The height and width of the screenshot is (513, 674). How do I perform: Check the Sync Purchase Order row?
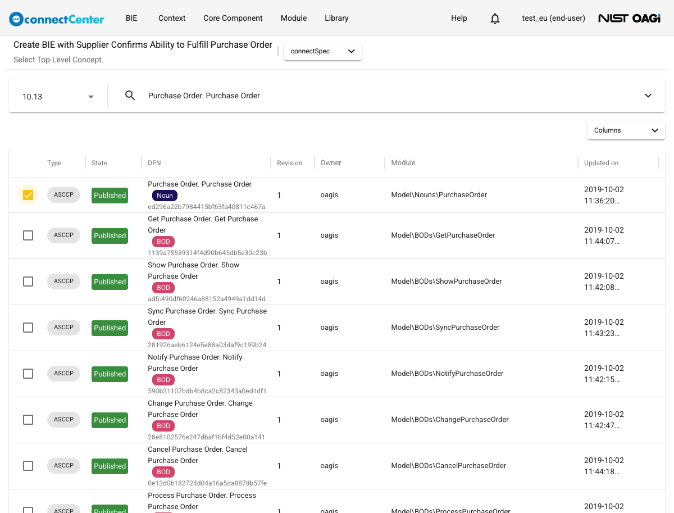point(28,328)
